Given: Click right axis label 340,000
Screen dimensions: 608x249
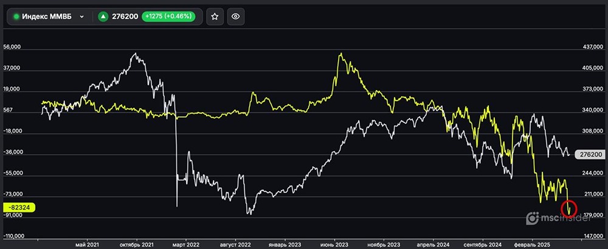Looking at the screenshot, I should (592, 110).
